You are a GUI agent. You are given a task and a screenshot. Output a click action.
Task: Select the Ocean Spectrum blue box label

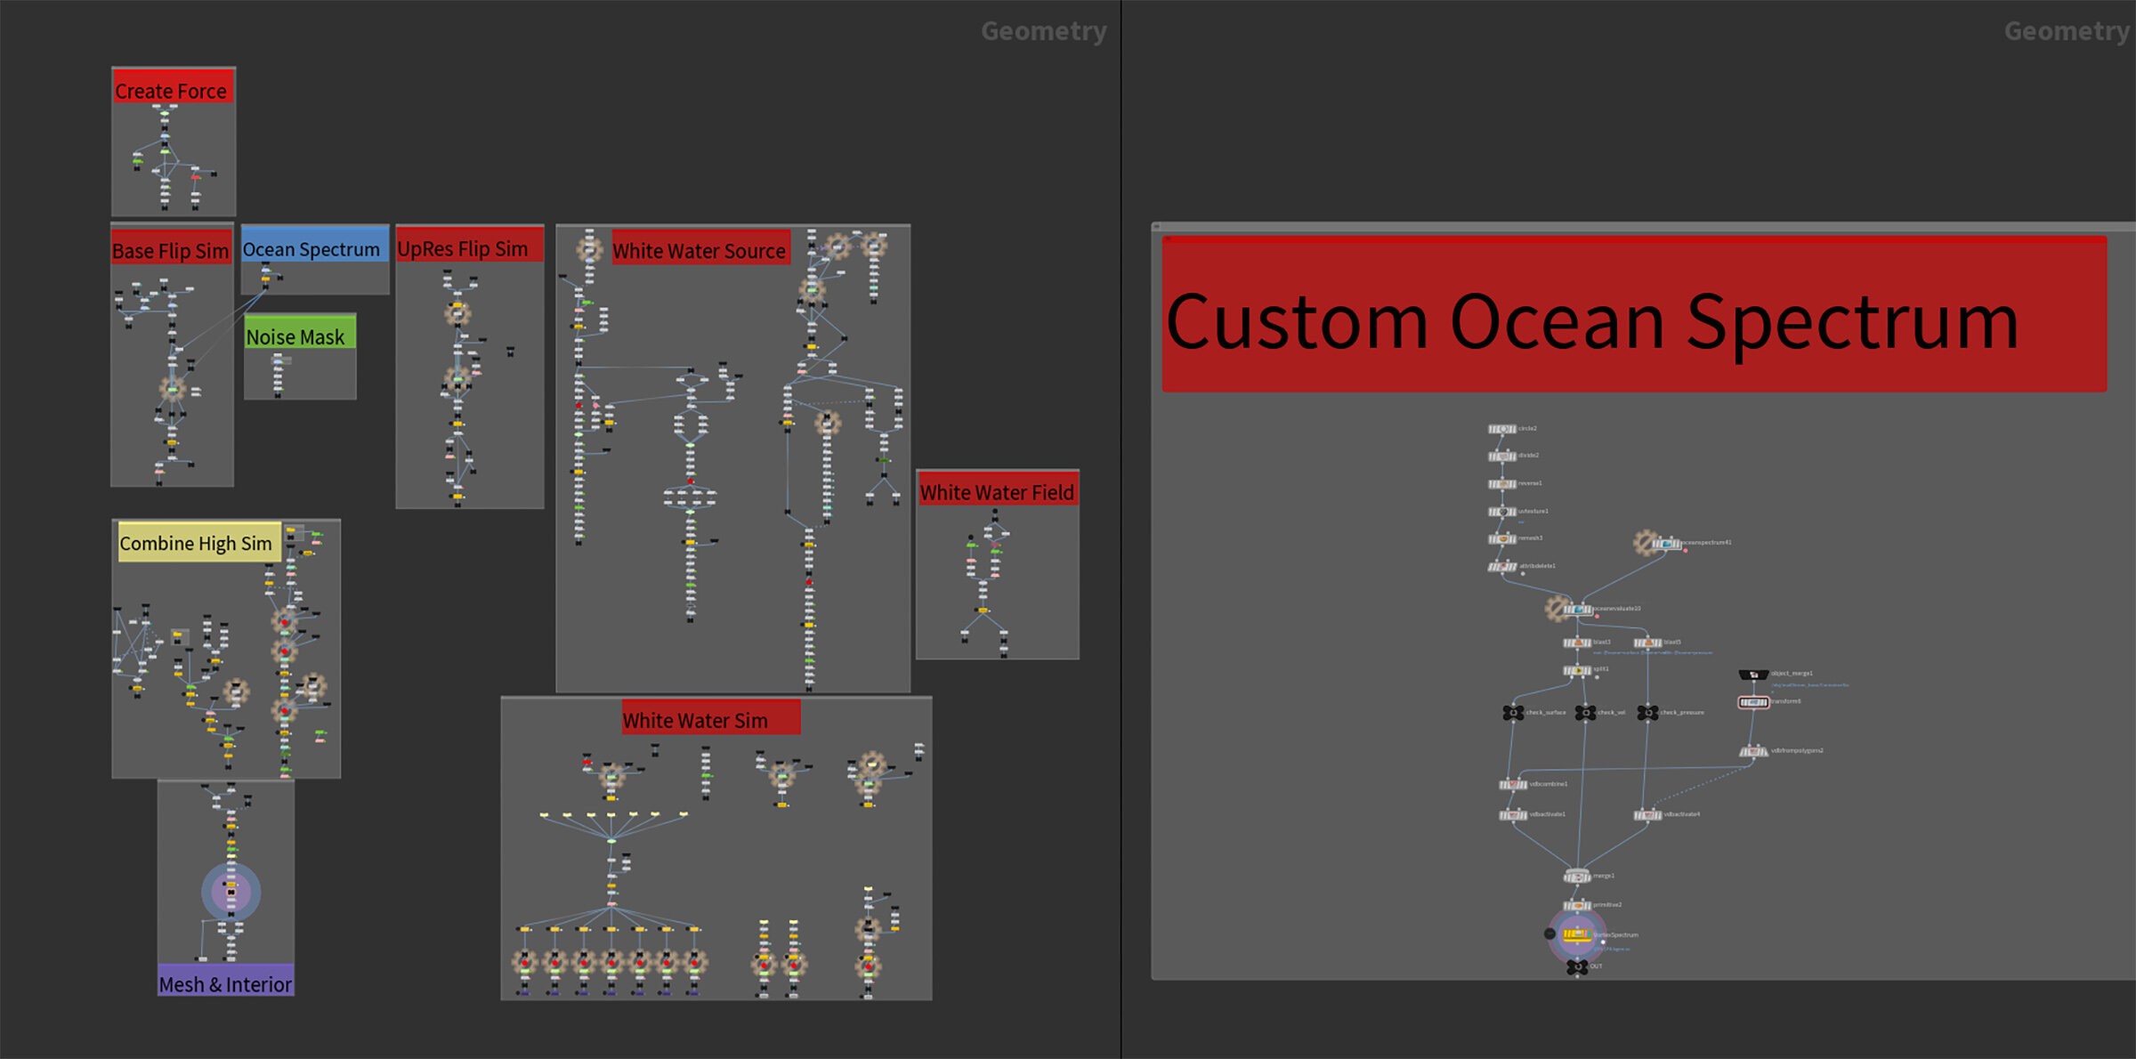311,249
